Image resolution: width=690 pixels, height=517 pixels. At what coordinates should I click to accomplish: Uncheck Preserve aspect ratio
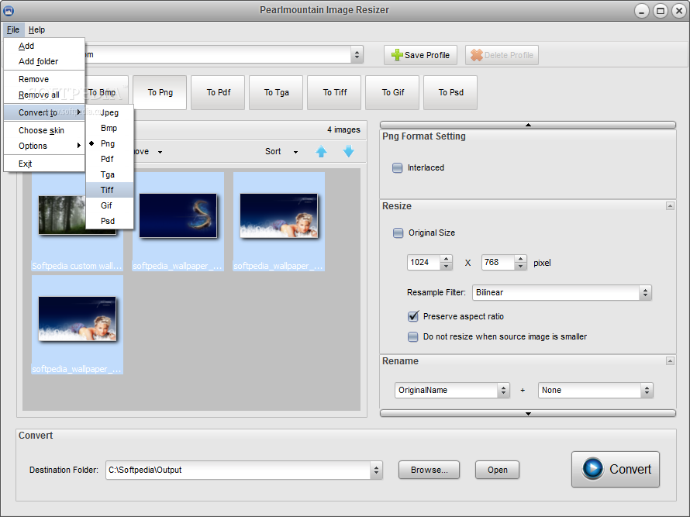click(x=412, y=316)
